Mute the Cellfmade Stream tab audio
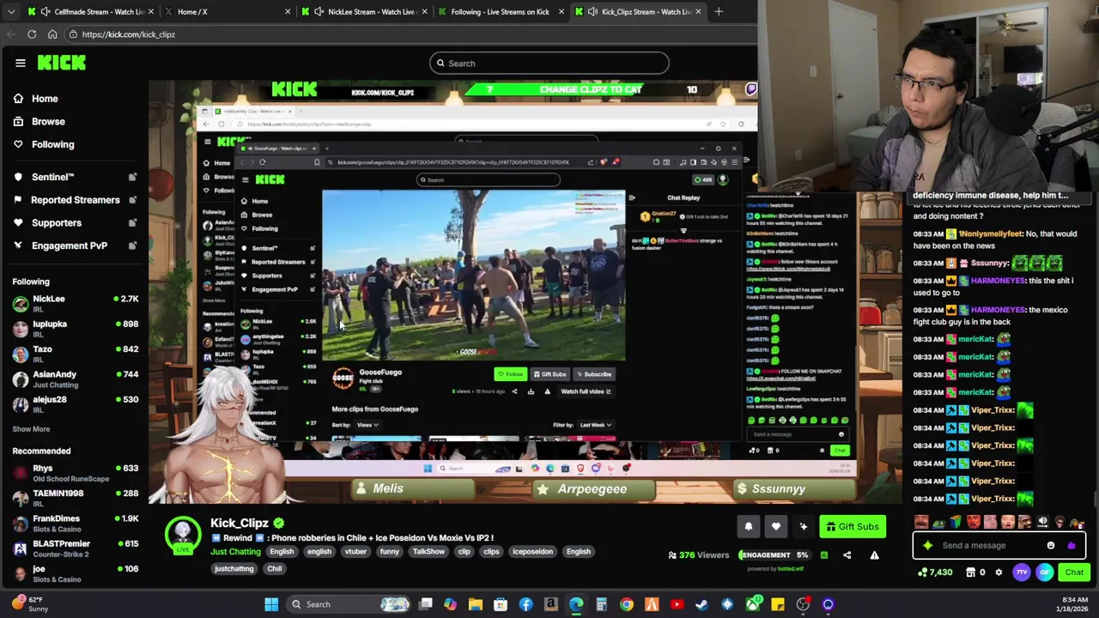Screen dimensions: 1099x618 (x=46, y=11)
